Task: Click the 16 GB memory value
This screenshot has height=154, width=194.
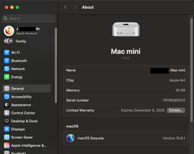Action: coord(180,90)
